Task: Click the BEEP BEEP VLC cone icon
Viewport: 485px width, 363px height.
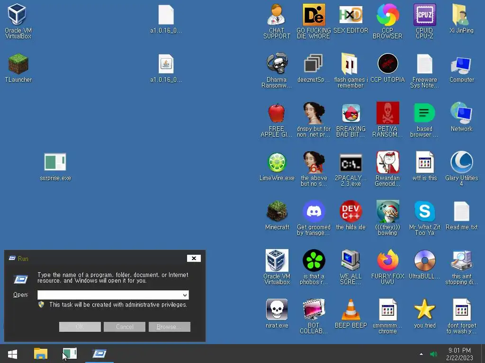Action: pyautogui.click(x=351, y=310)
